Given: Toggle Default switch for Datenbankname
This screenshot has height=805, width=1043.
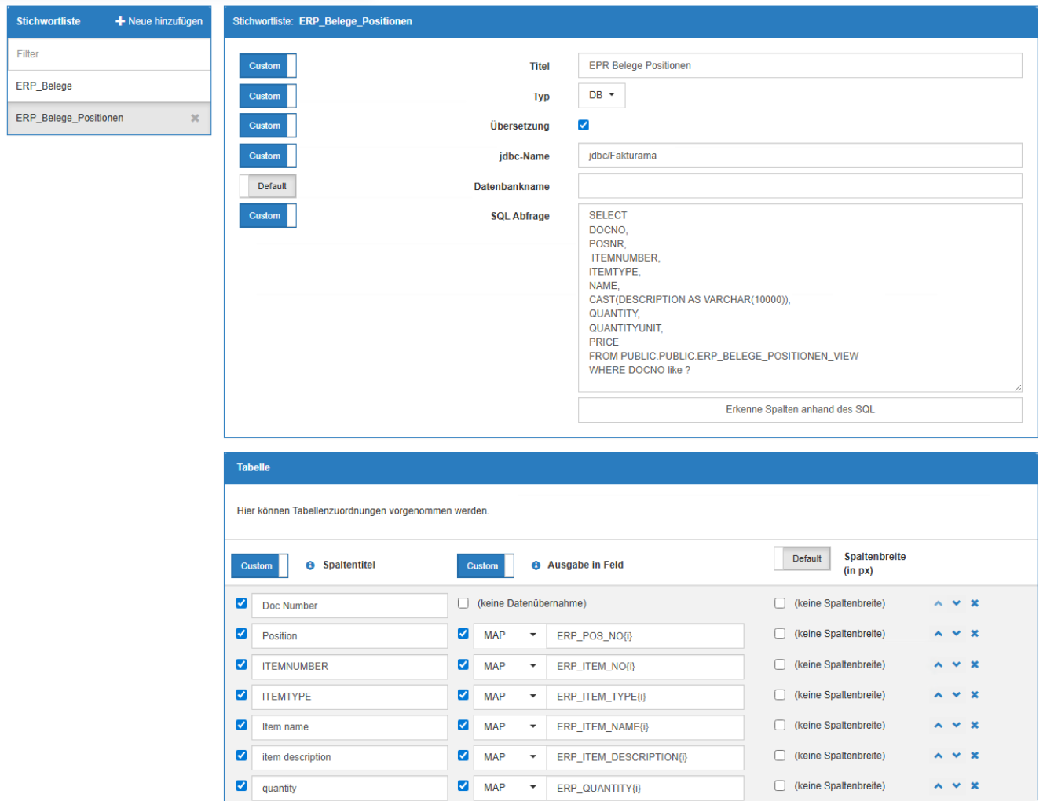Looking at the screenshot, I should coord(268,186).
